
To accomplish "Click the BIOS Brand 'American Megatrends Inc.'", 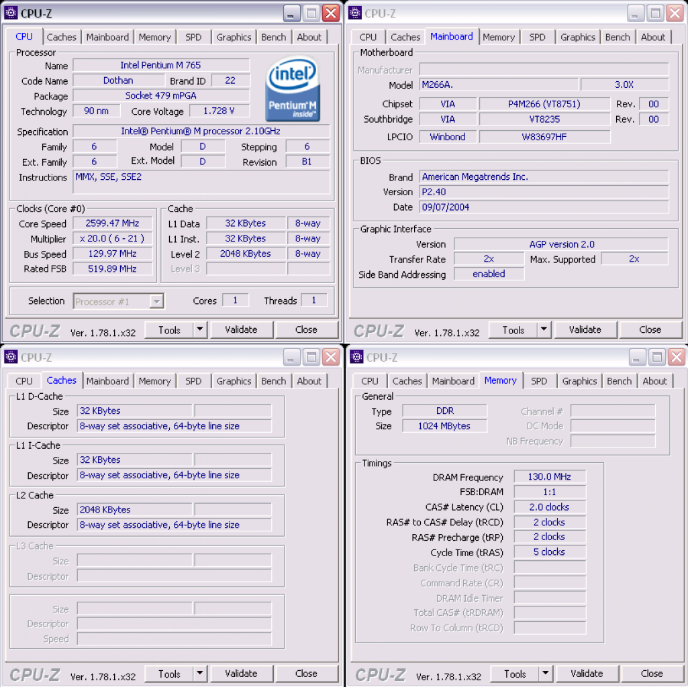I will [544, 177].
